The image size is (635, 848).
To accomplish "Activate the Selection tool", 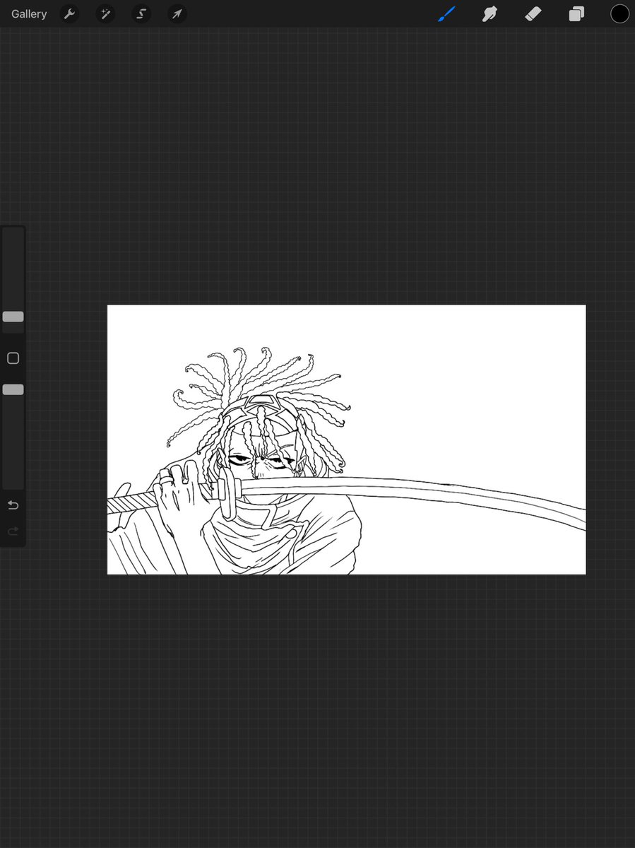I will (141, 14).
